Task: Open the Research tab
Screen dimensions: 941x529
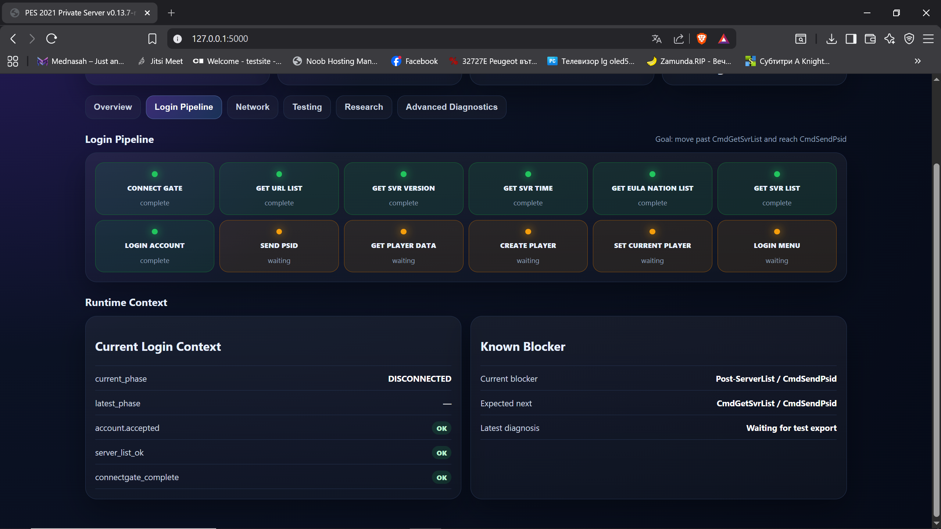Action: (x=364, y=107)
